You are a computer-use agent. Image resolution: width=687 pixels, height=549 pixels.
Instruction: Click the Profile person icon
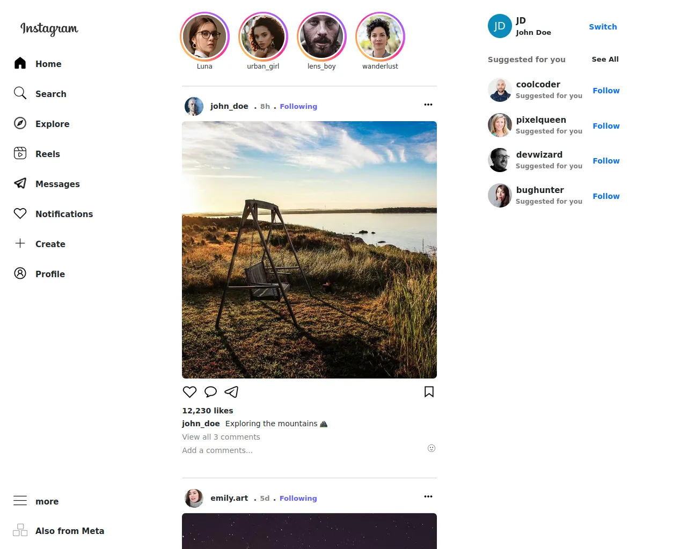[x=20, y=273]
